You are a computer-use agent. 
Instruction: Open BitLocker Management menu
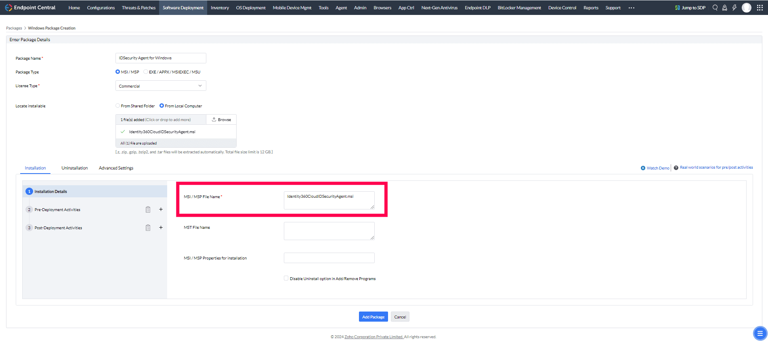(x=519, y=8)
